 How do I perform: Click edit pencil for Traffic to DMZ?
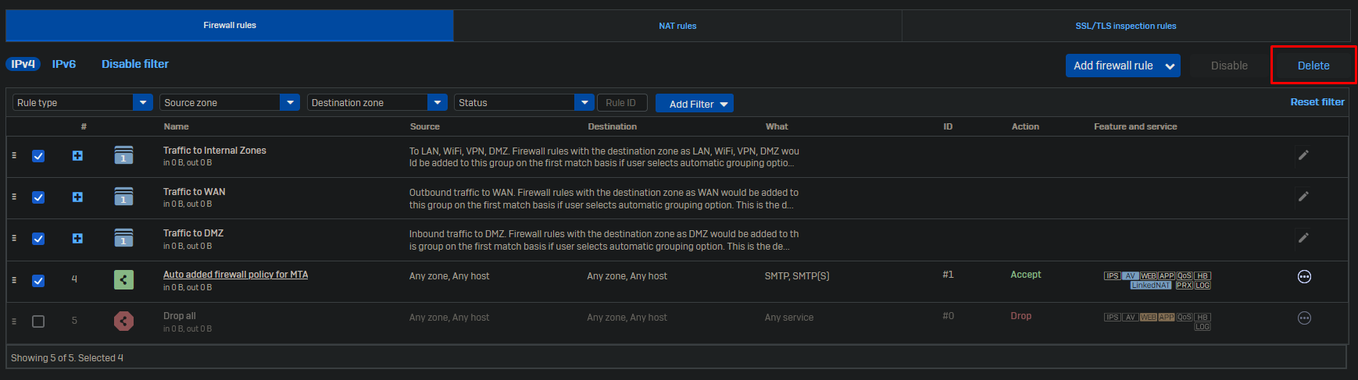pyautogui.click(x=1303, y=238)
